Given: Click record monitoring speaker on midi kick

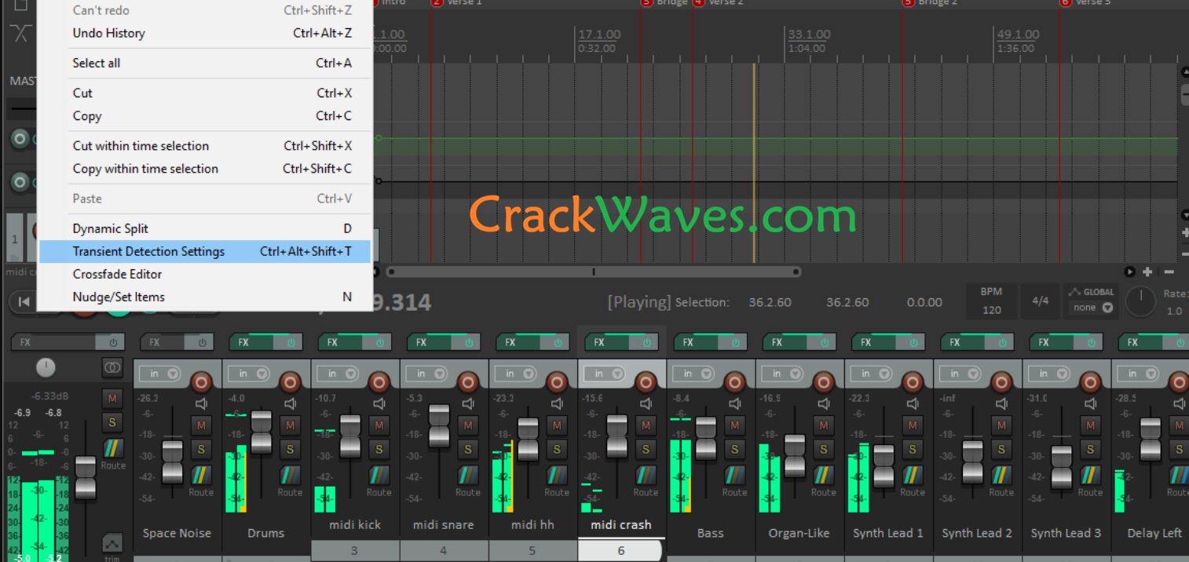Looking at the screenshot, I should [x=379, y=403].
